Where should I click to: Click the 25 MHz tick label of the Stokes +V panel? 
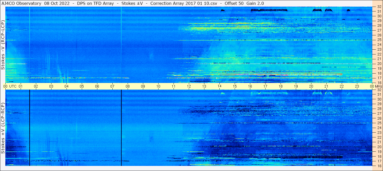[379, 123]
